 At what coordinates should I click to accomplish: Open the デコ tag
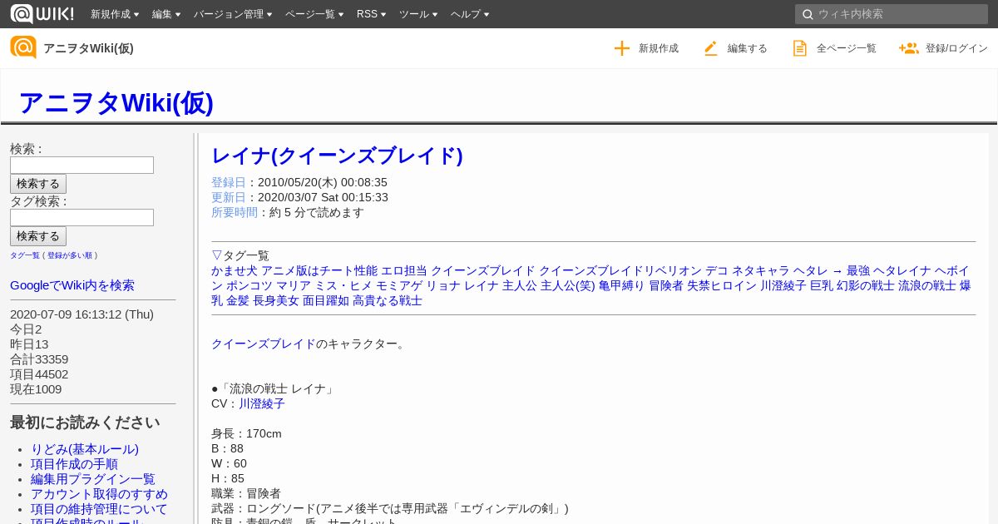[x=717, y=270]
